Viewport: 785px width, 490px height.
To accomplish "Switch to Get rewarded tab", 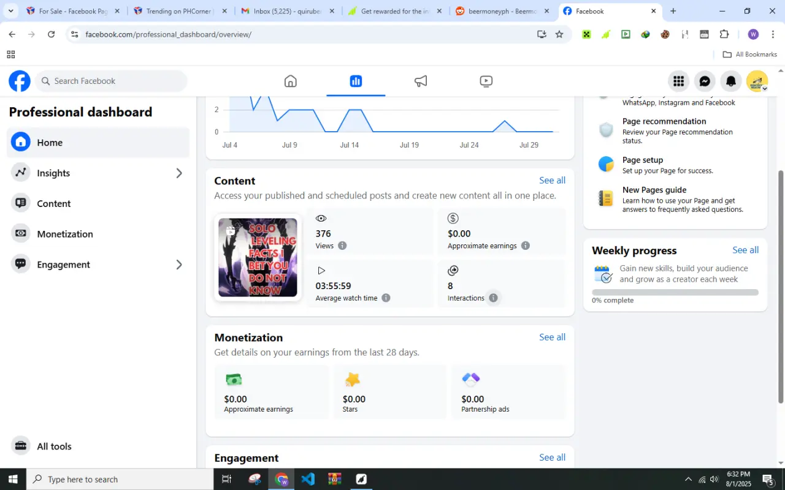I will (x=394, y=11).
